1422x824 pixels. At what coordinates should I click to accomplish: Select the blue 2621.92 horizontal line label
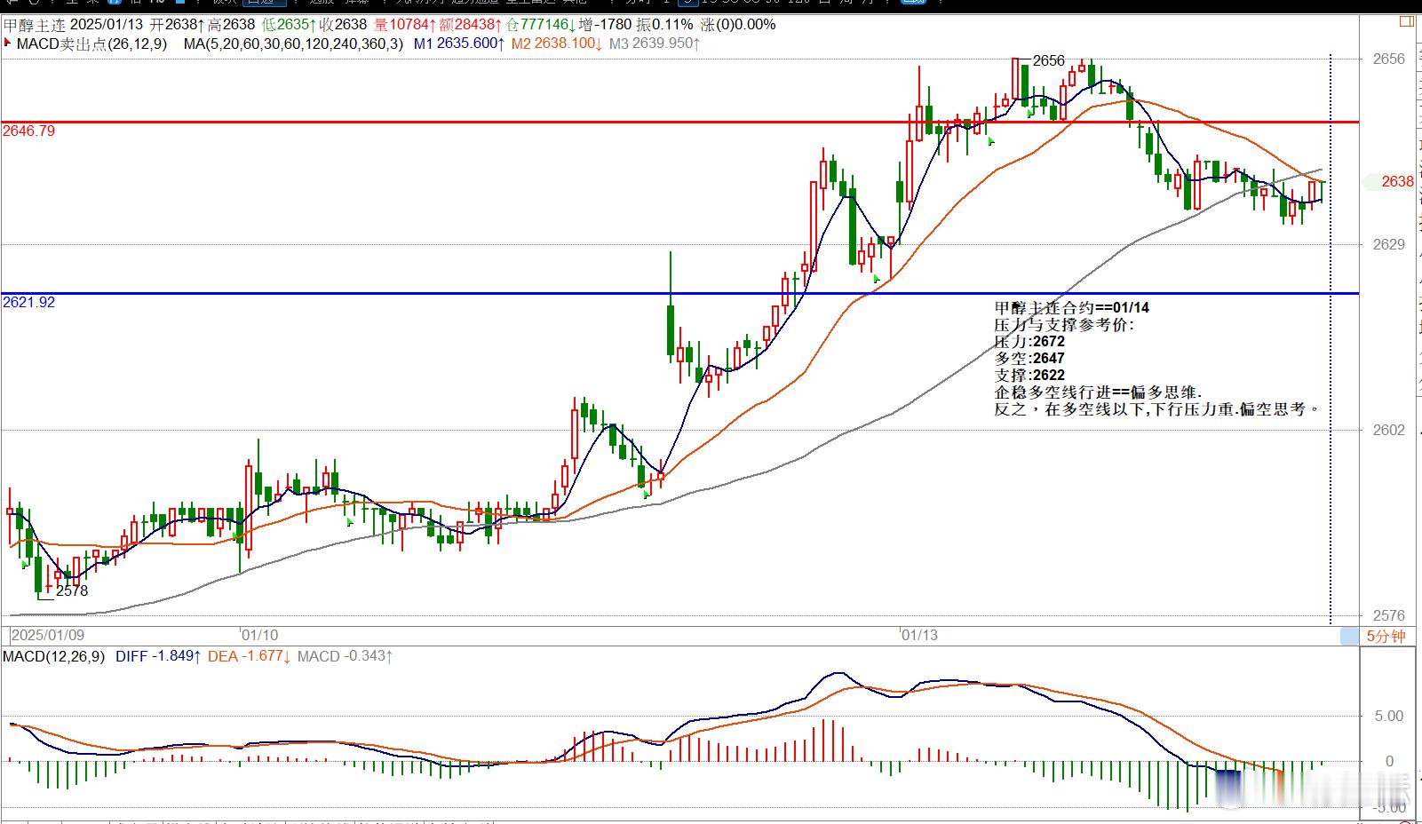(28, 303)
